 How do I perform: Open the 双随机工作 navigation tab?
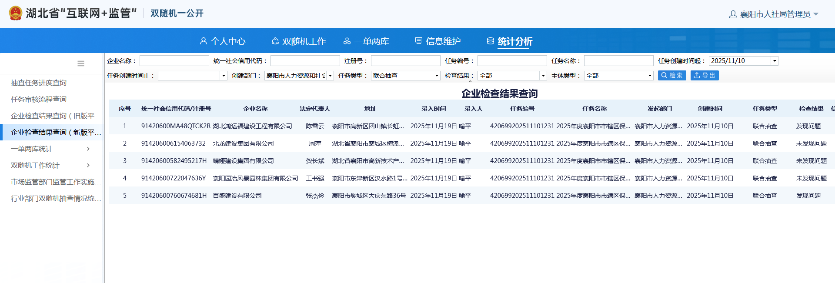[x=299, y=41]
